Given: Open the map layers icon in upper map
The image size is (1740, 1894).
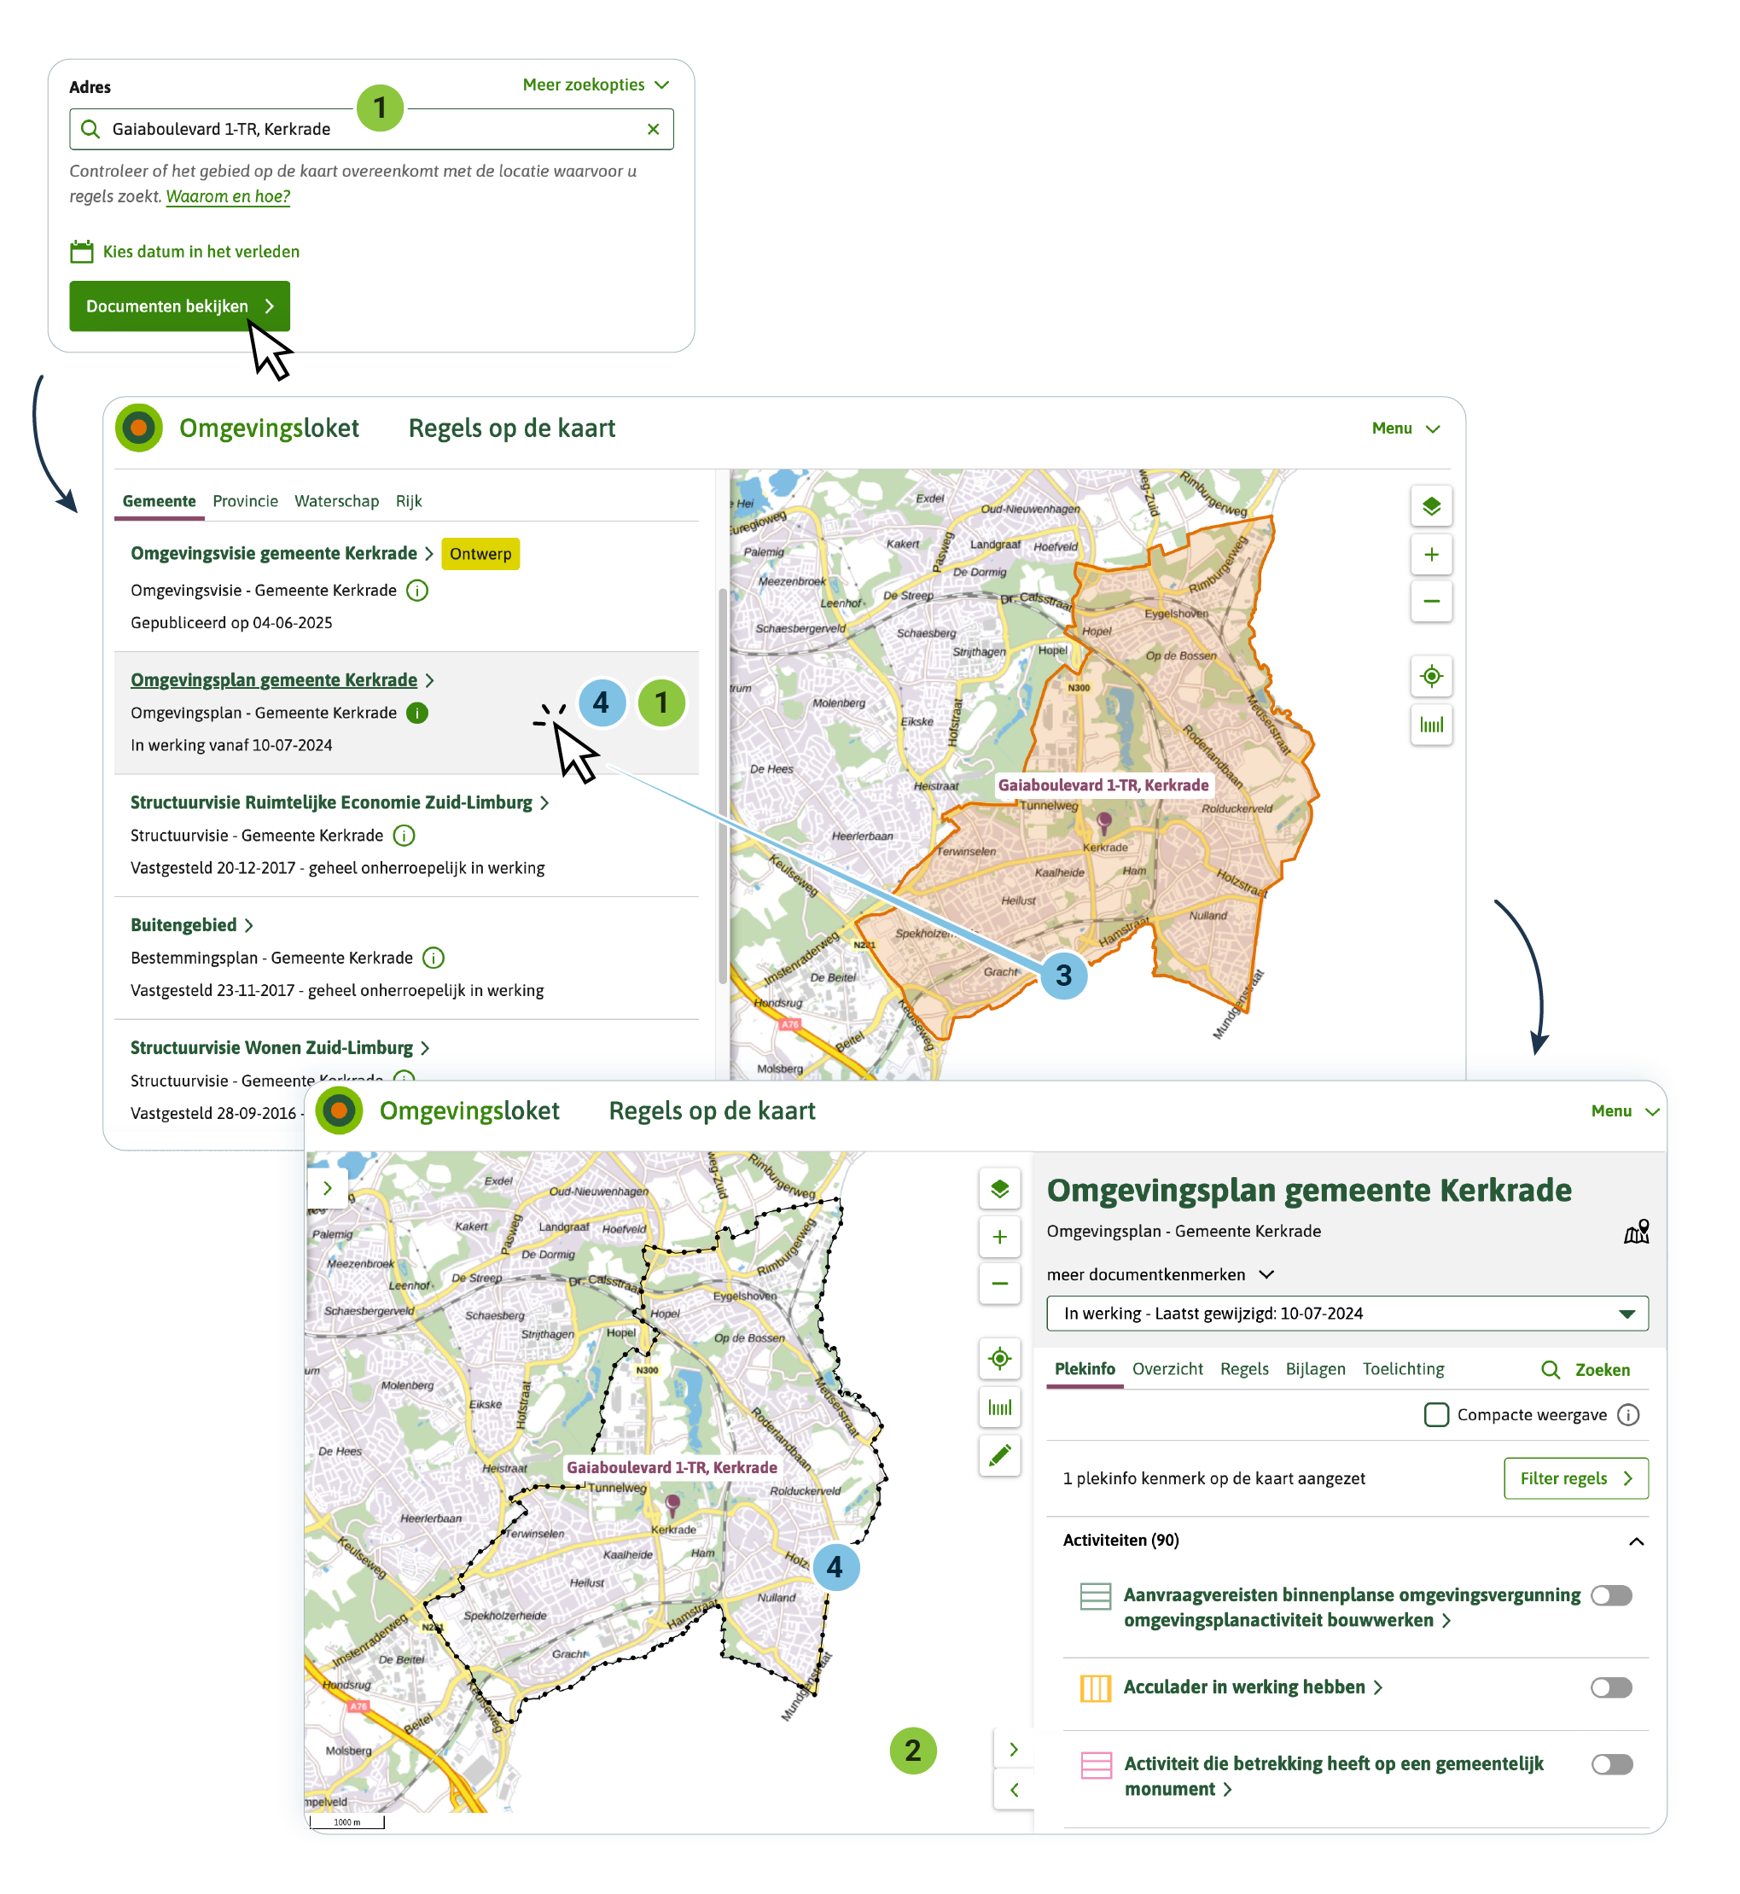Looking at the screenshot, I should (1430, 506).
